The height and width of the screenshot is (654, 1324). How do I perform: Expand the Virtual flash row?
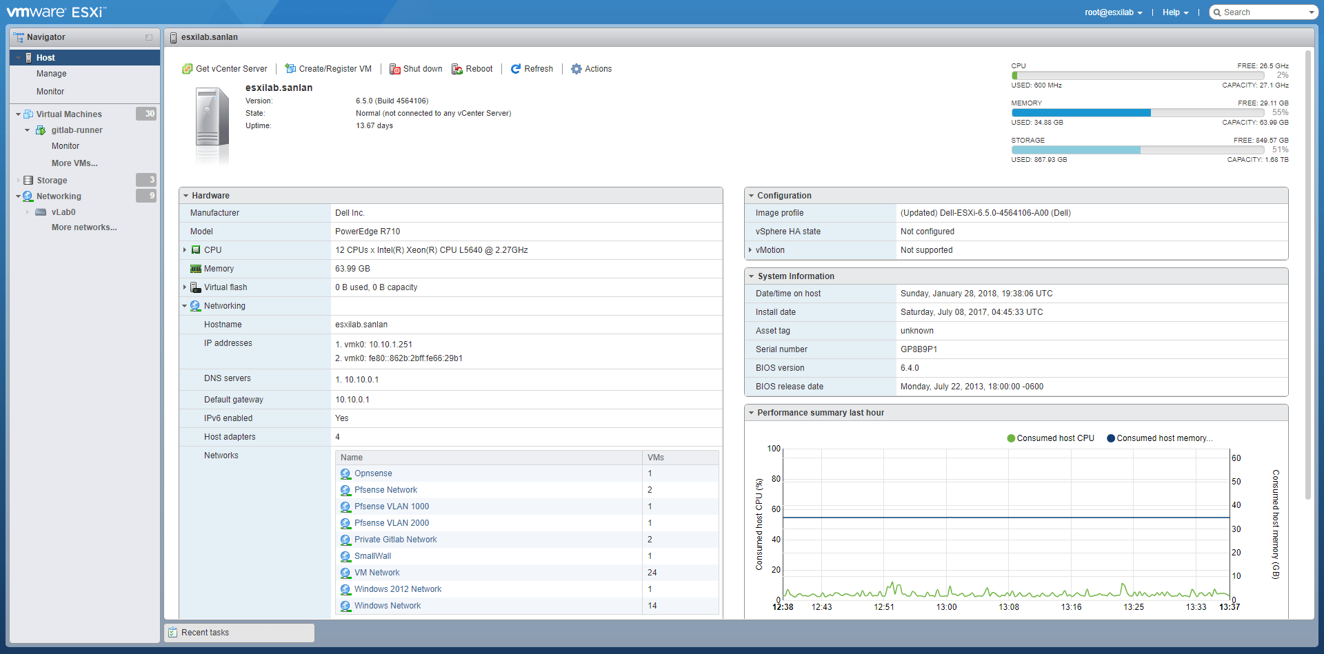click(x=185, y=287)
